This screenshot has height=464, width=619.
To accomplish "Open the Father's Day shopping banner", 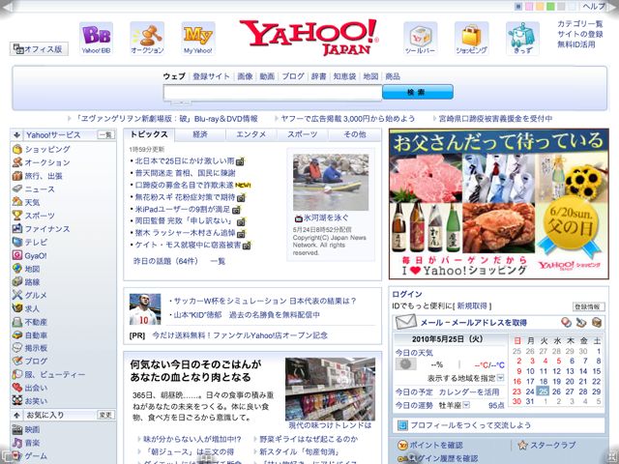I will (499, 204).
